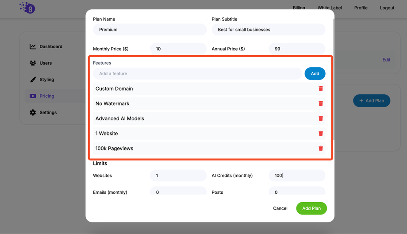
Task: Click the Users group icon
Action: (33, 63)
